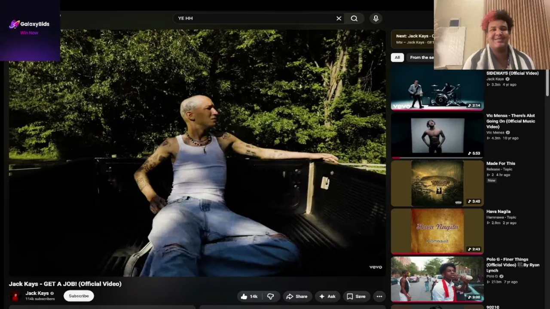Viewport: 550px width, 309px height.
Task: Click the GalaxyBids logo icon
Action: (x=14, y=24)
